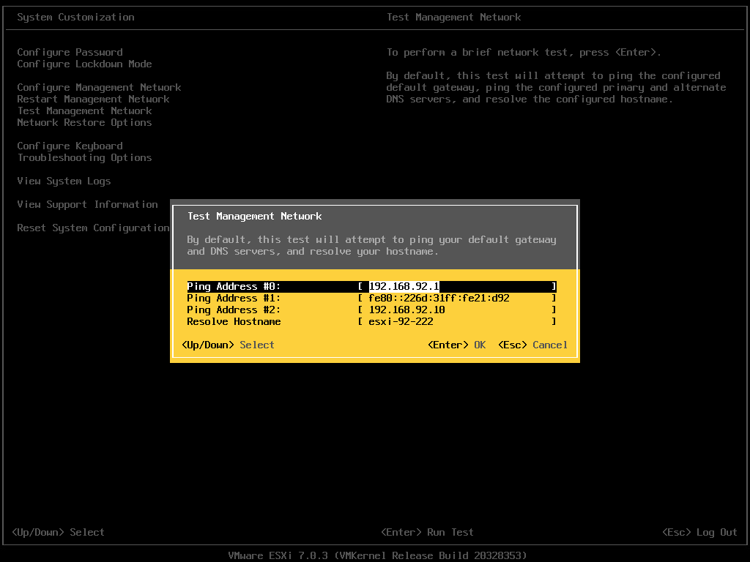Select Restart Management Network entry
Viewport: 750px width, 562px height.
click(x=93, y=99)
